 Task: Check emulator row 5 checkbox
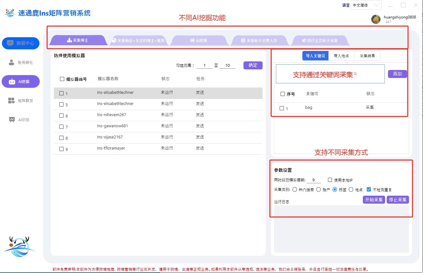click(x=61, y=104)
